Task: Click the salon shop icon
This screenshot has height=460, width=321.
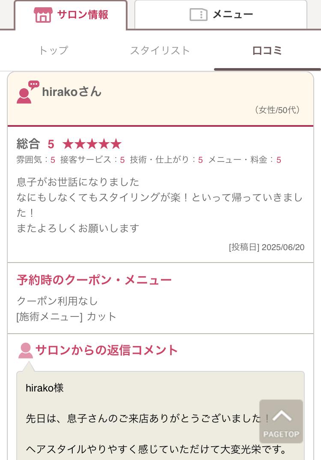Action: pos(43,15)
